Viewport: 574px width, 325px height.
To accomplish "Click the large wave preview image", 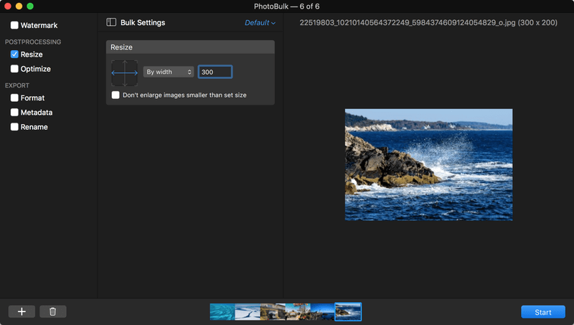I will [x=428, y=165].
